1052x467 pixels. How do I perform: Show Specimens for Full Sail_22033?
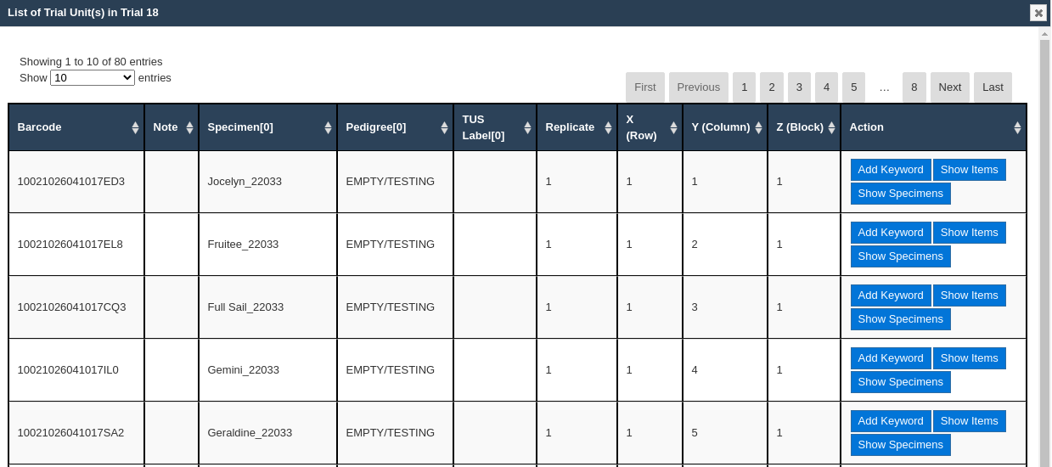[900, 319]
